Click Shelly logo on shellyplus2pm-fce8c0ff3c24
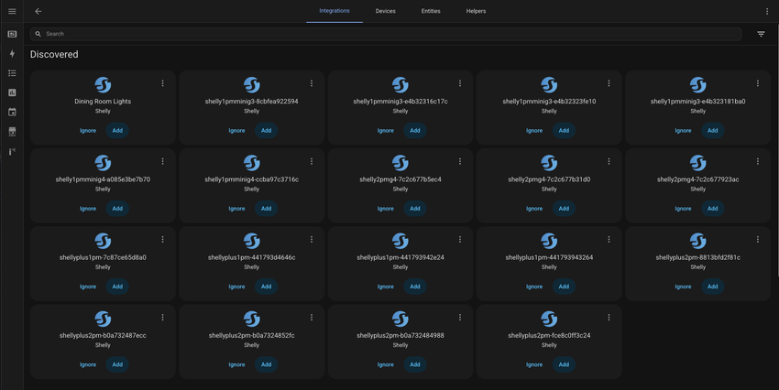Image resolution: width=779 pixels, height=390 pixels. (x=549, y=319)
